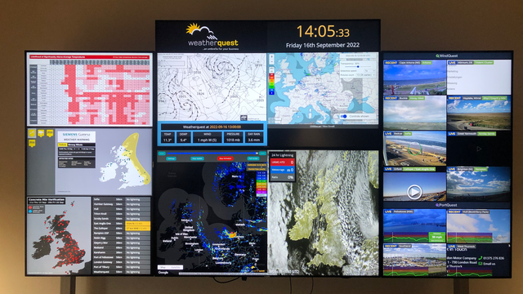
Task: Select the Sofia lightning row
Action: point(122,199)
